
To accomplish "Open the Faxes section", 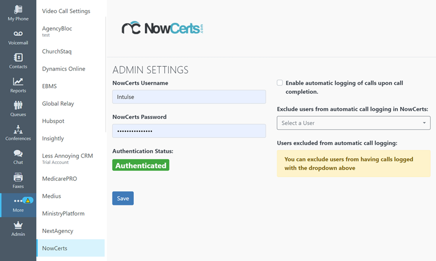I will (x=18, y=181).
